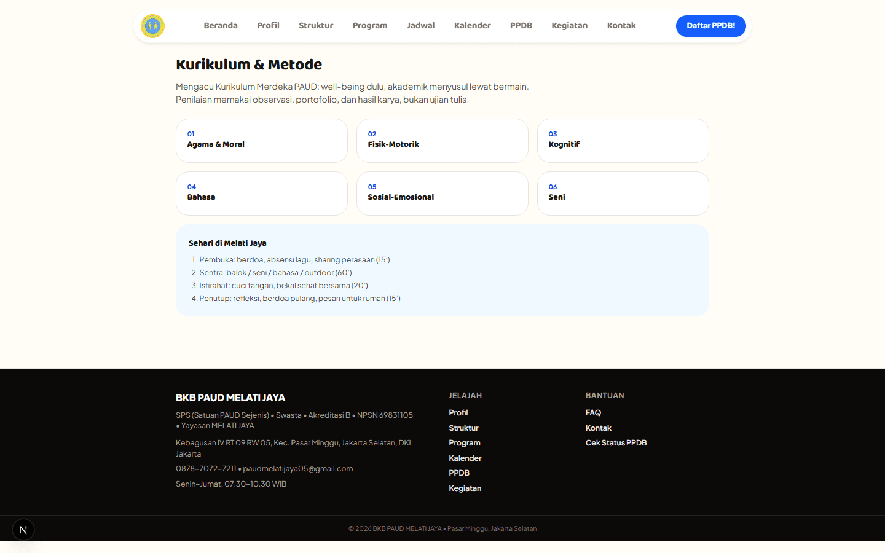This screenshot has width=885, height=553.
Task: Follow footer Kalender link
Action: [465, 458]
